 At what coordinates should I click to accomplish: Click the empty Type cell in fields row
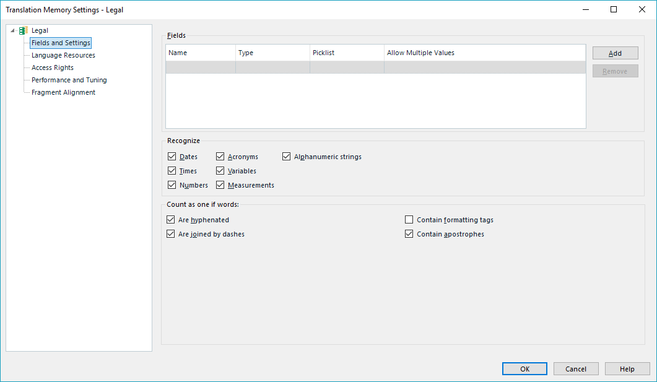273,67
